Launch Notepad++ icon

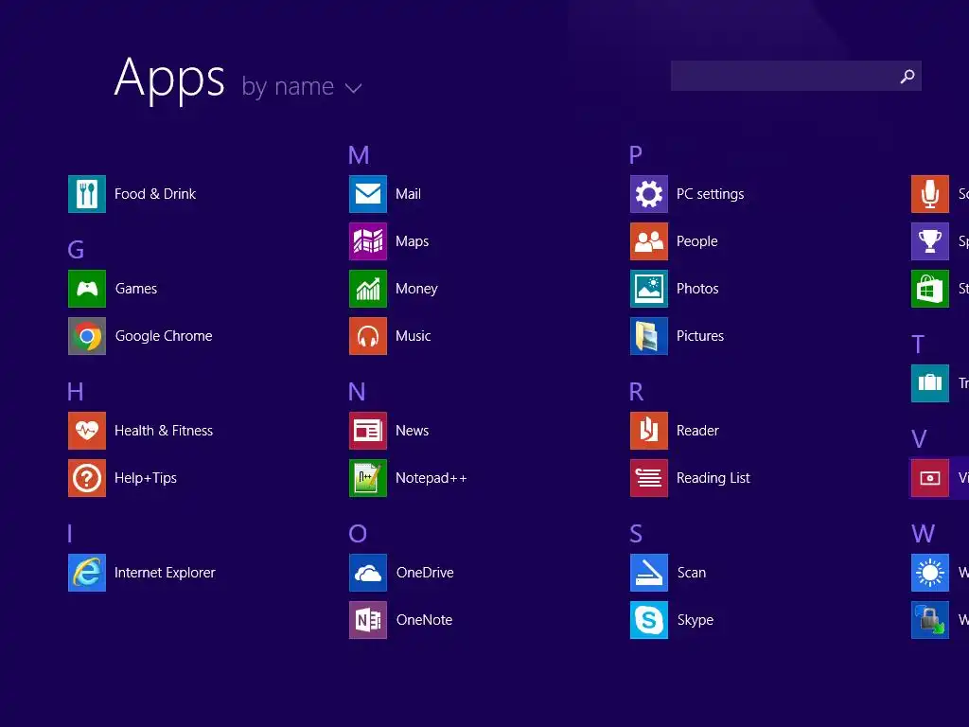368,478
